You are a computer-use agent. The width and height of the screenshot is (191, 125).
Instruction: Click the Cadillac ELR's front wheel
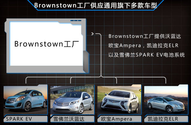(x=170, y=109)
